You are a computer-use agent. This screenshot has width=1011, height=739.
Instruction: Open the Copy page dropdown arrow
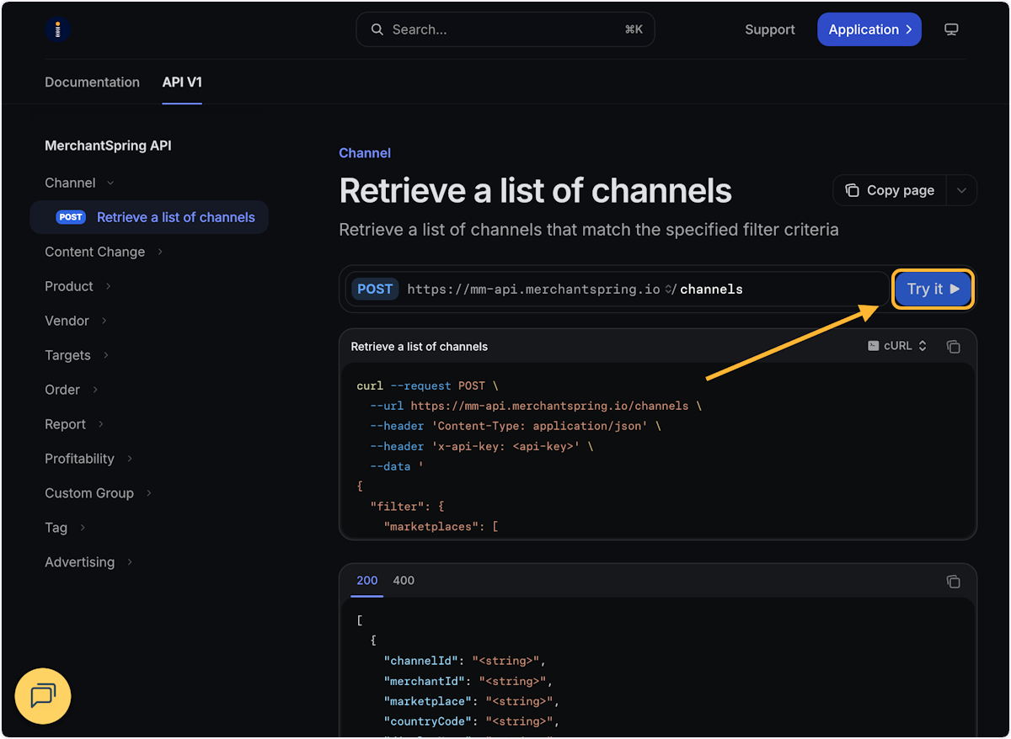point(961,190)
